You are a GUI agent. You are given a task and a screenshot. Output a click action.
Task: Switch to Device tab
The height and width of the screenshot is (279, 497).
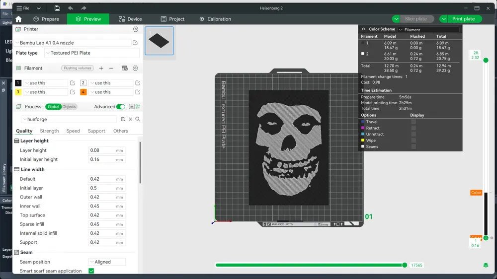click(130, 19)
